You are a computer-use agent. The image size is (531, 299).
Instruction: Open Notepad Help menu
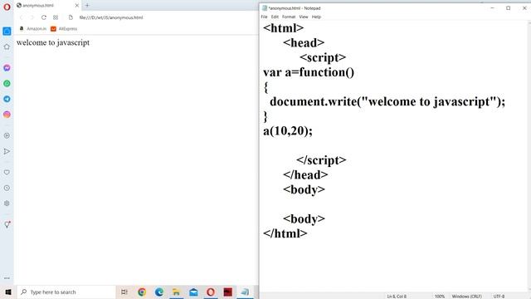316,17
